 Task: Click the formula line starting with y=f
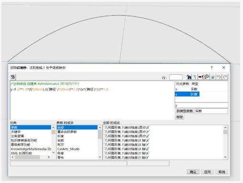click(x=59, y=89)
